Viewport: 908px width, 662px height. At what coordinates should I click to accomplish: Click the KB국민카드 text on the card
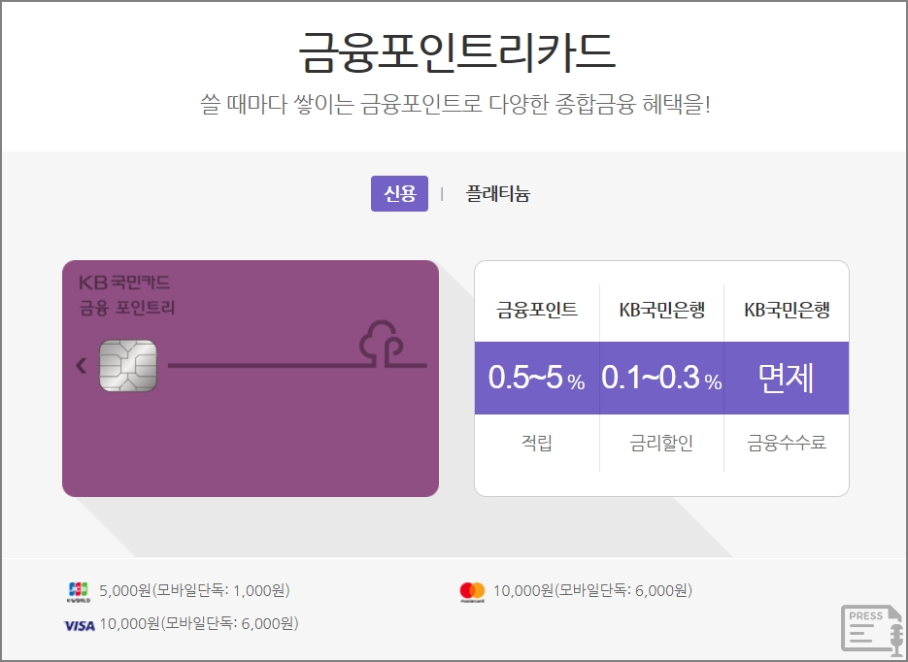pos(124,282)
